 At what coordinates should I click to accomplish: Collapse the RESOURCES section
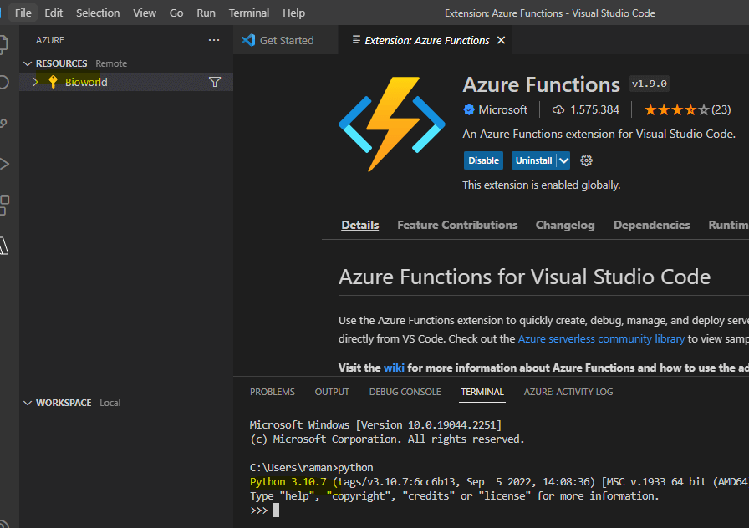tap(28, 63)
